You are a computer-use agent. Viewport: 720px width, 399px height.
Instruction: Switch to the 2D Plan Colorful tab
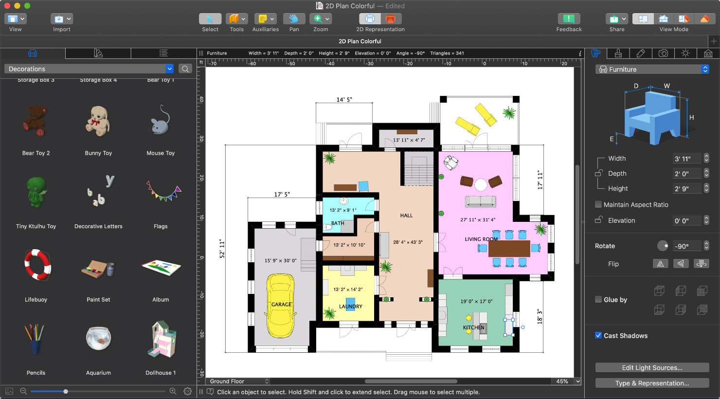pyautogui.click(x=360, y=41)
